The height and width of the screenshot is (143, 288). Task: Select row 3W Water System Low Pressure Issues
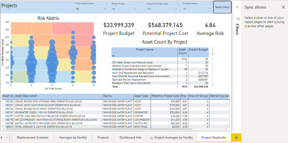pos(160,63)
